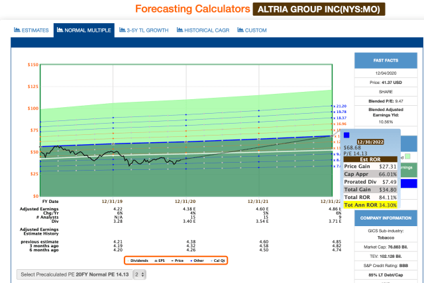Click the x 18.37 multiple label
The width and height of the screenshot is (424, 283).
point(340,118)
